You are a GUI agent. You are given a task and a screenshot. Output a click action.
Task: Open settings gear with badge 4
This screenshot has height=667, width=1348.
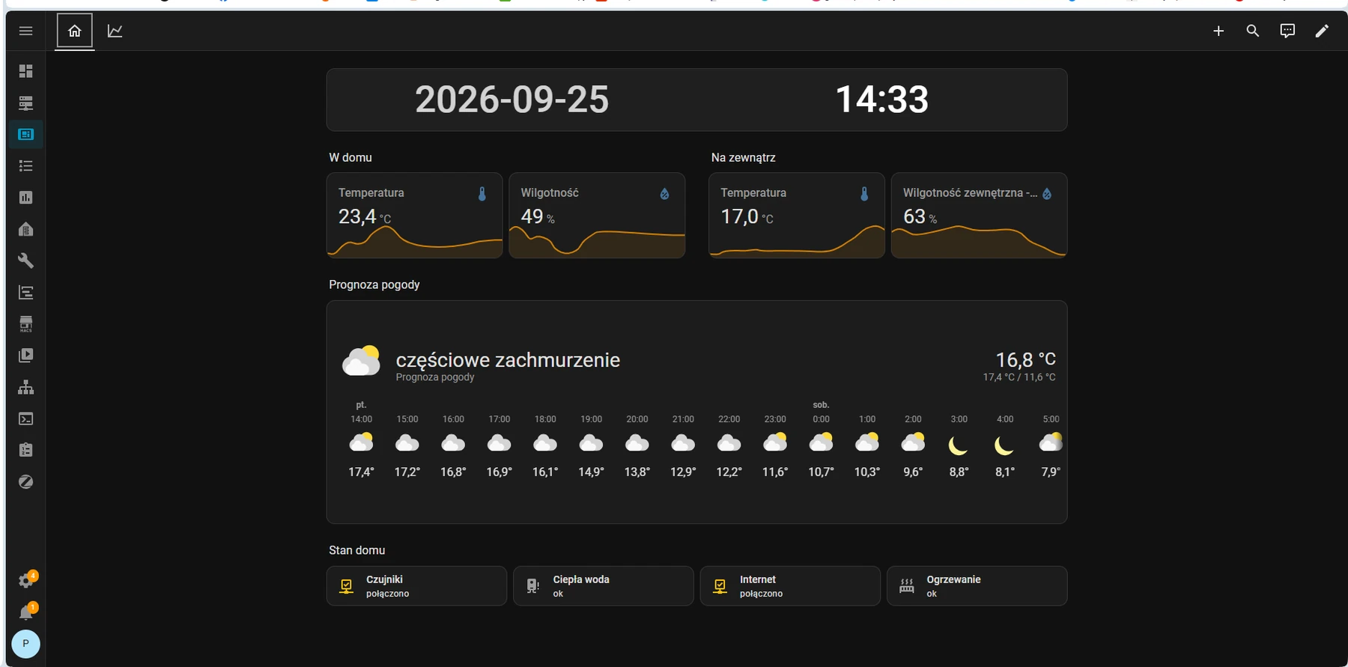point(26,580)
